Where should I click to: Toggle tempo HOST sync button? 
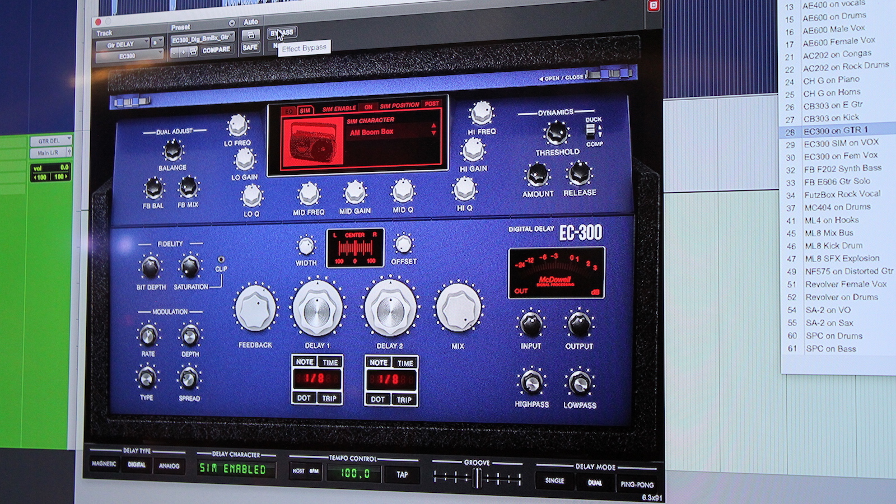pos(298,471)
